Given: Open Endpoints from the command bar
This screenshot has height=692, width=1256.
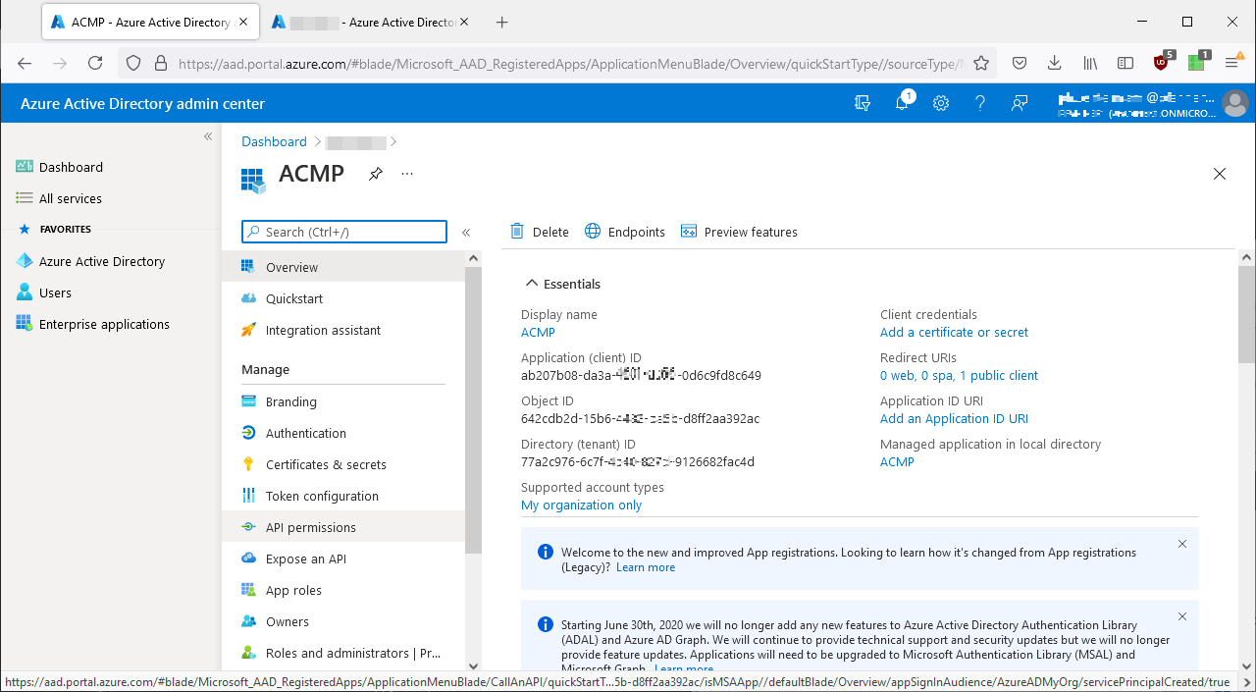Looking at the screenshot, I should [x=624, y=232].
